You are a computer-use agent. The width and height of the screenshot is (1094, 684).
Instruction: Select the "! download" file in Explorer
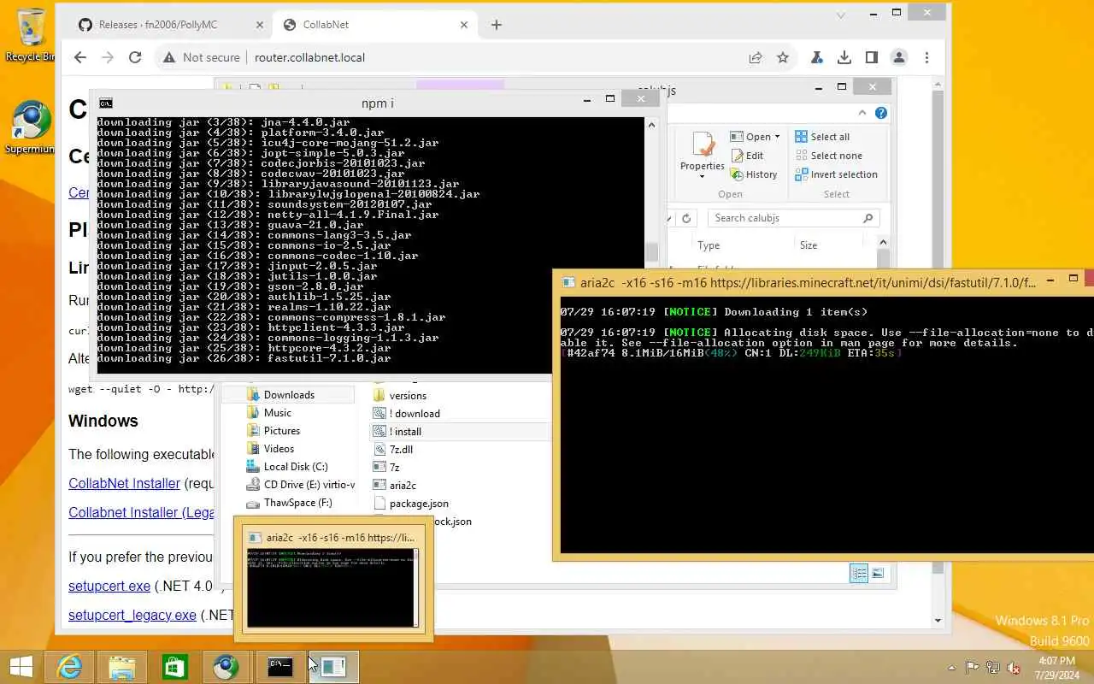pos(415,413)
